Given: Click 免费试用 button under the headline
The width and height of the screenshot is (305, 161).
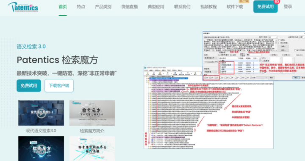Looking at the screenshot, I should coord(29,86).
